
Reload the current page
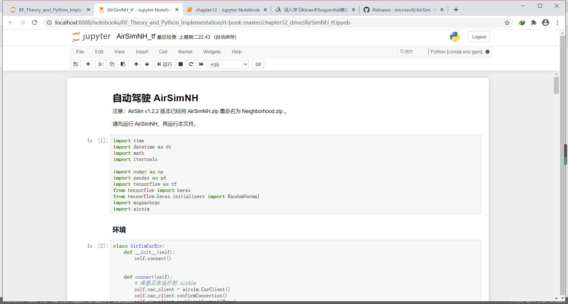[x=35, y=22]
